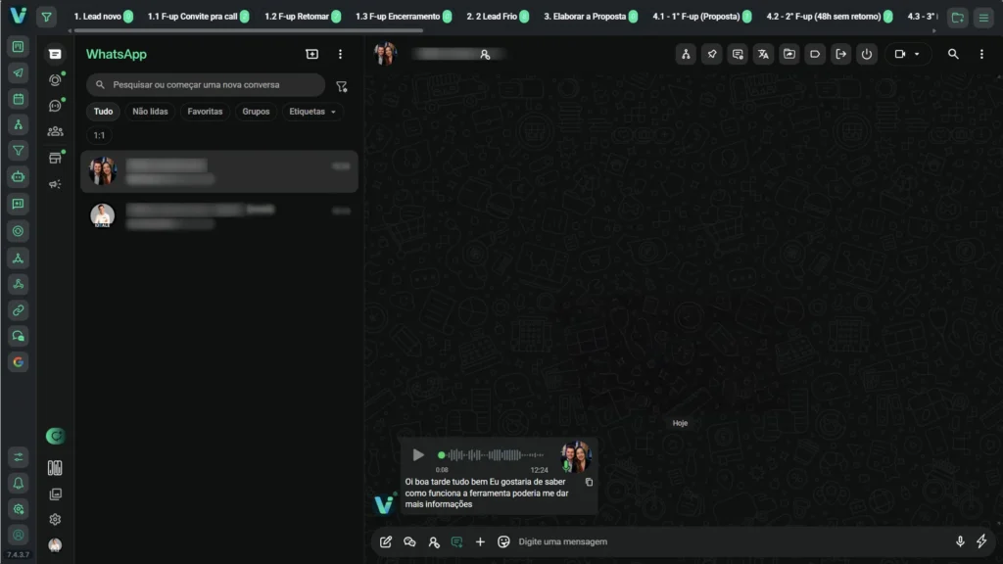Click the label tag icon in chat header
The height and width of the screenshot is (564, 1003).
click(815, 55)
